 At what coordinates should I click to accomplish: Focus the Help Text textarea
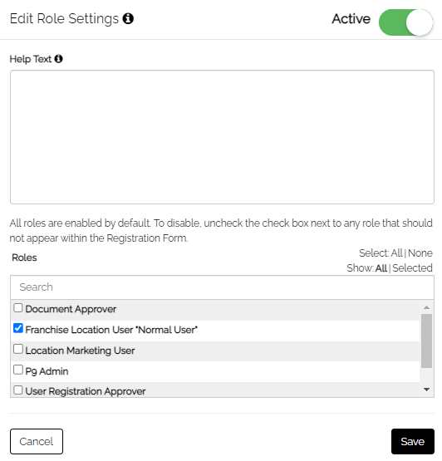click(x=222, y=137)
